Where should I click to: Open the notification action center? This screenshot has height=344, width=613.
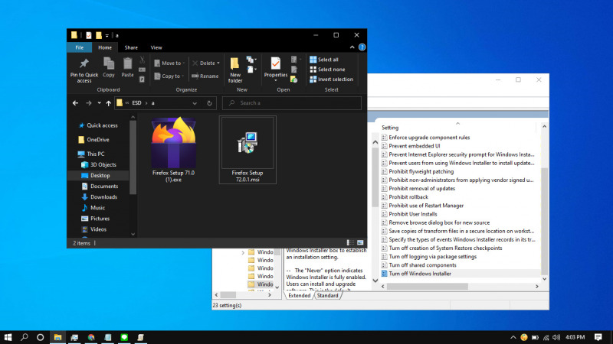pyautogui.click(x=598, y=337)
